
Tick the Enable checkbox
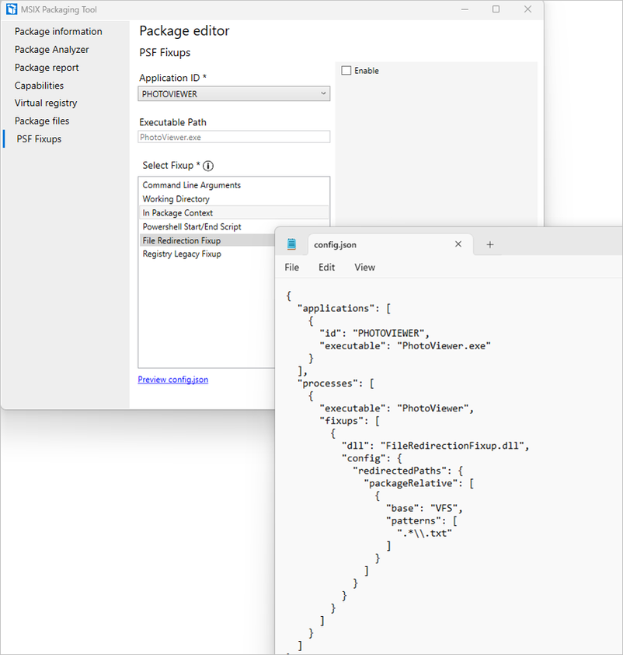pyautogui.click(x=346, y=71)
